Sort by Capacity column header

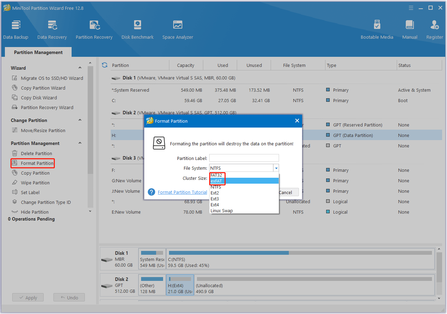(x=186, y=65)
